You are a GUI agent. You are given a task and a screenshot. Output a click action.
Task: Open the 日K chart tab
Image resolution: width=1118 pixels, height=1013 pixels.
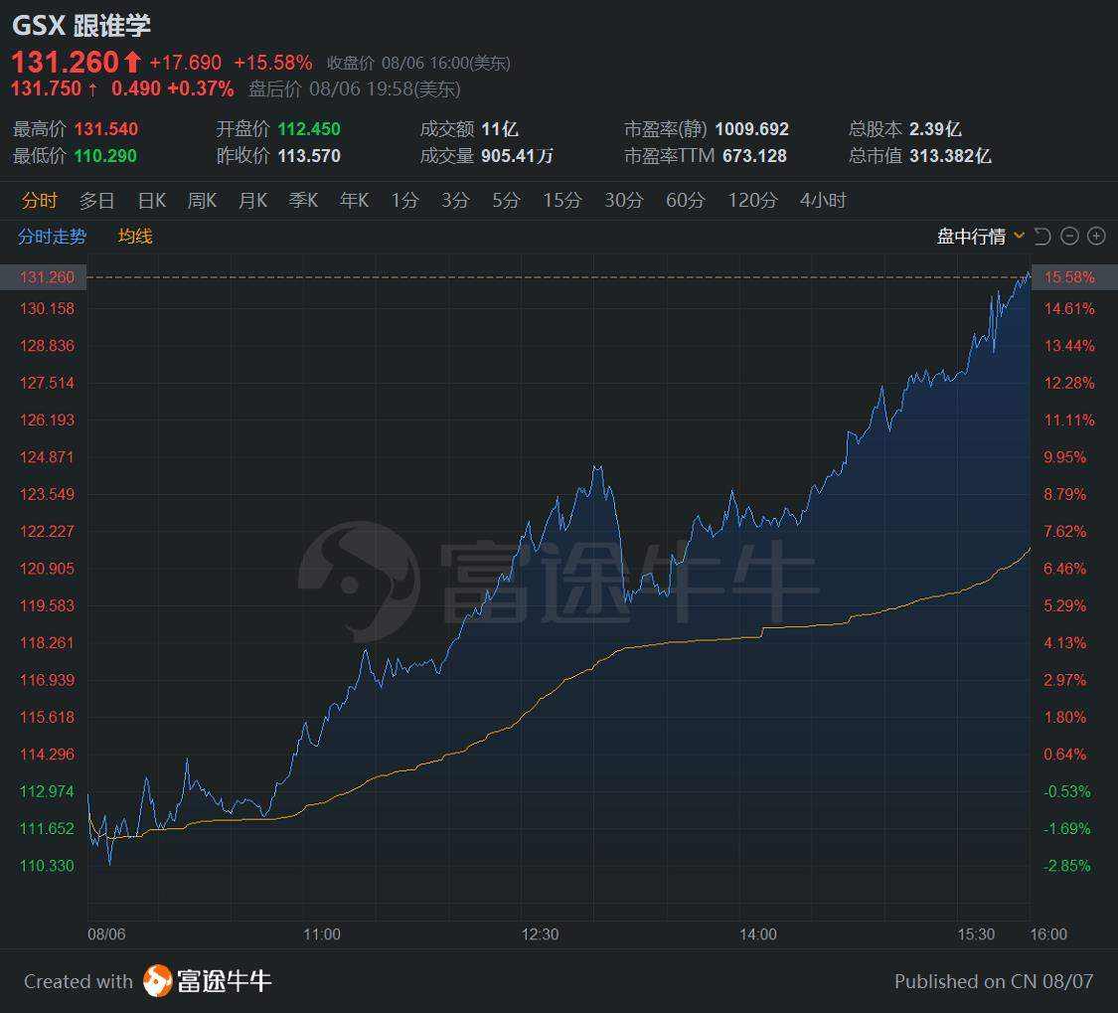151,201
